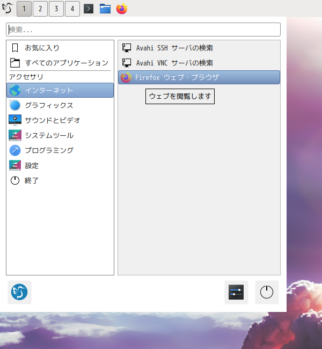Click the bottom-right power logout button
The height and width of the screenshot is (349, 322).
click(267, 292)
